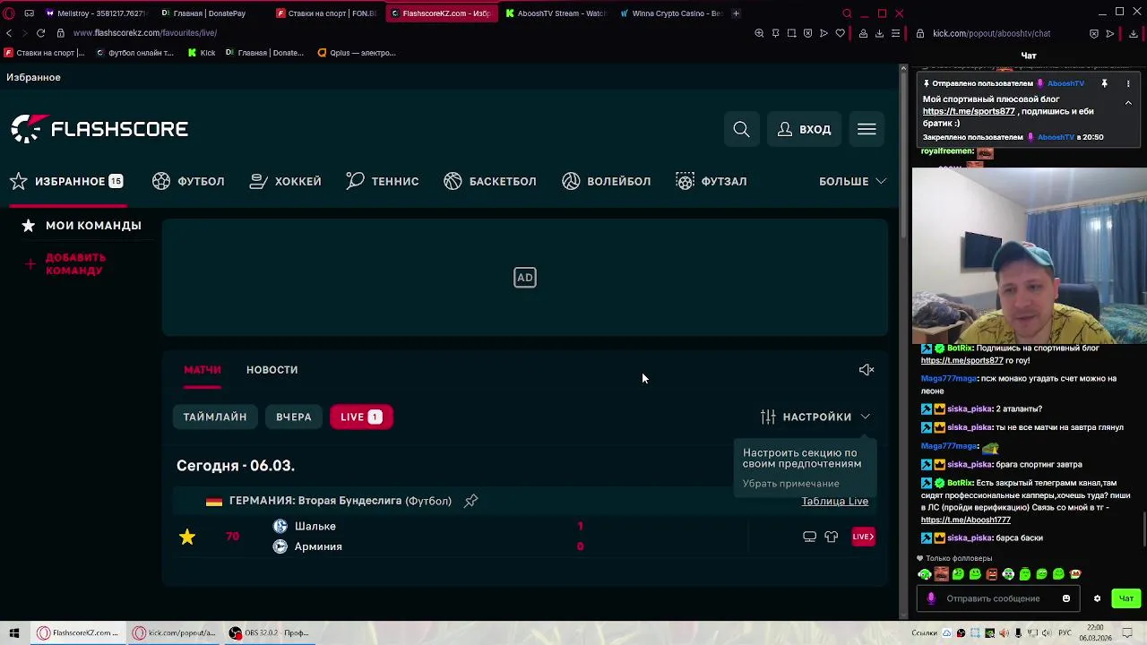Image resolution: width=1147 pixels, height=645 pixels.
Task: Click the МОИ КОМАНДЫ star heading
Action: (x=82, y=226)
